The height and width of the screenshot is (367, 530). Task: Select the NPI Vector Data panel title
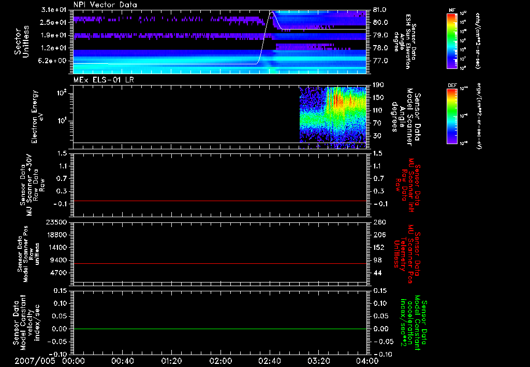tap(105, 5)
